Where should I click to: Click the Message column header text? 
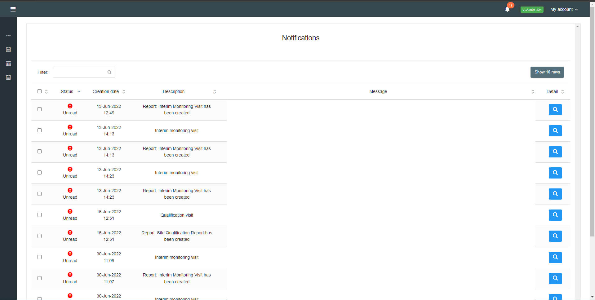tap(378, 91)
